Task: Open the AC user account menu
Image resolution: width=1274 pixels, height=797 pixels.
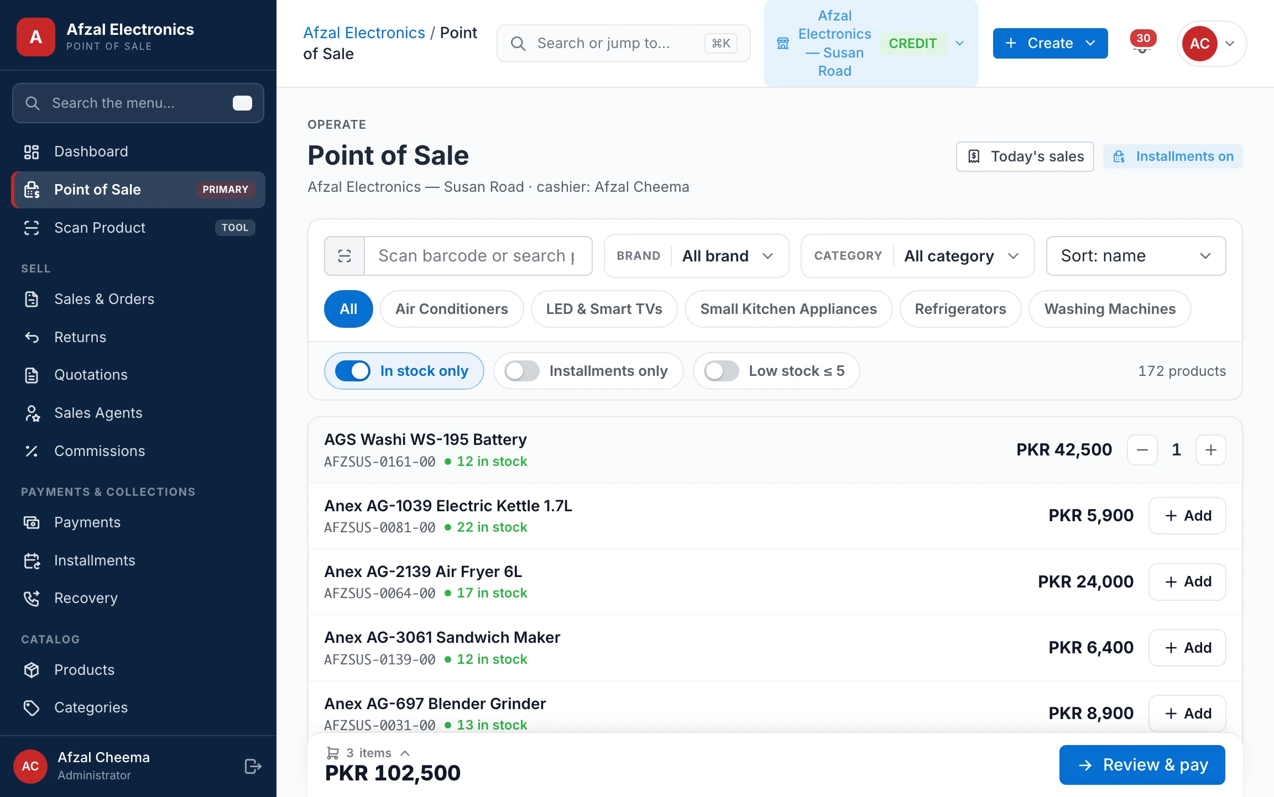Action: click(x=1211, y=43)
